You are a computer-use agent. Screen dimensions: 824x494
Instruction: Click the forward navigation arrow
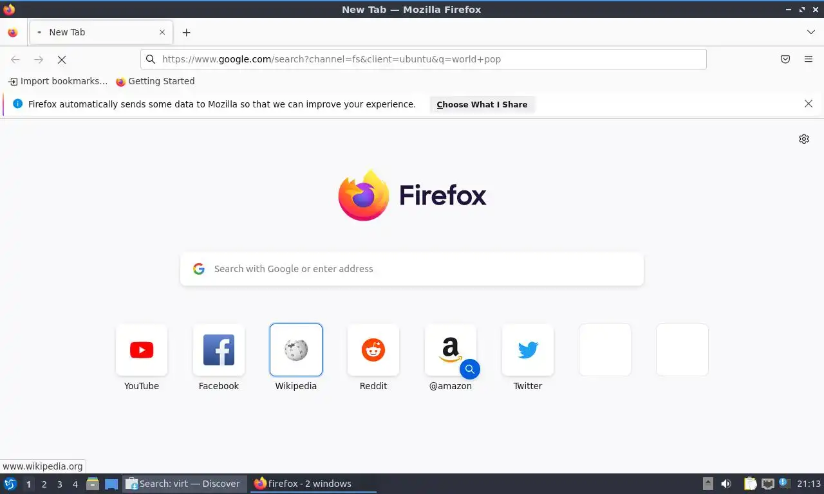coord(39,59)
